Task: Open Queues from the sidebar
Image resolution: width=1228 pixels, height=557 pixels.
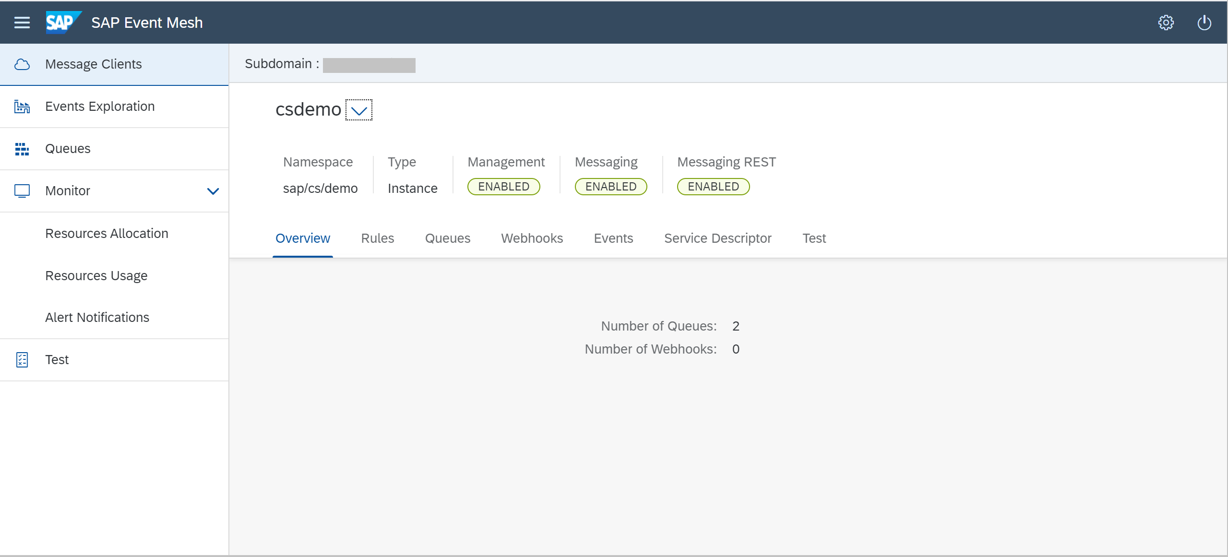Action: point(114,149)
